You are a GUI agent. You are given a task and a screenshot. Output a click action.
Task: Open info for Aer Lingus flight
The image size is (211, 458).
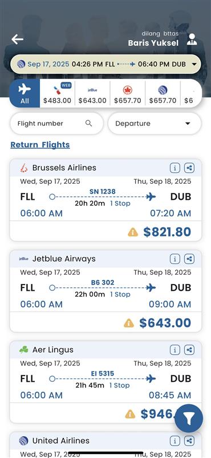click(175, 350)
